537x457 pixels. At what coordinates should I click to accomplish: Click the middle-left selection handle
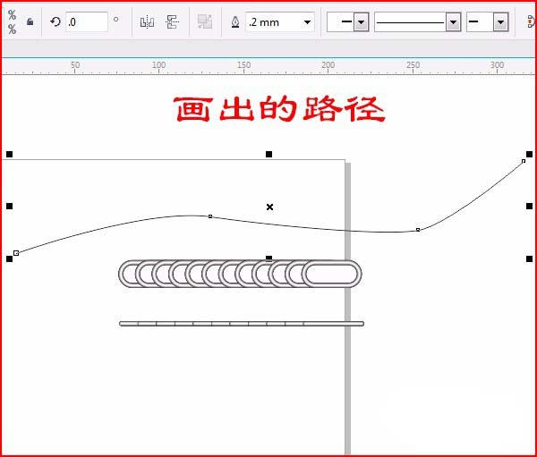tap(10, 206)
